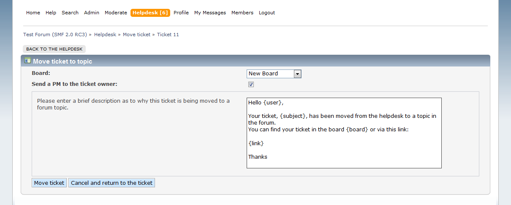Click Cancel and return to the ticket

(111, 183)
